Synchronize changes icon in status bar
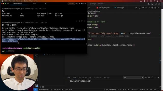Image resolution: width=163 pixels, height=91 pixels. (48, 90)
